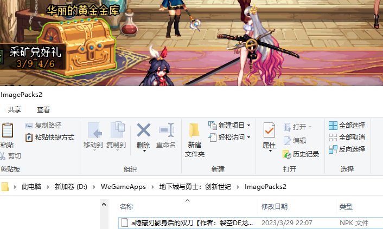383x229 pixels.
Task: Click the Delete (删除) X icon
Action: 144,130
